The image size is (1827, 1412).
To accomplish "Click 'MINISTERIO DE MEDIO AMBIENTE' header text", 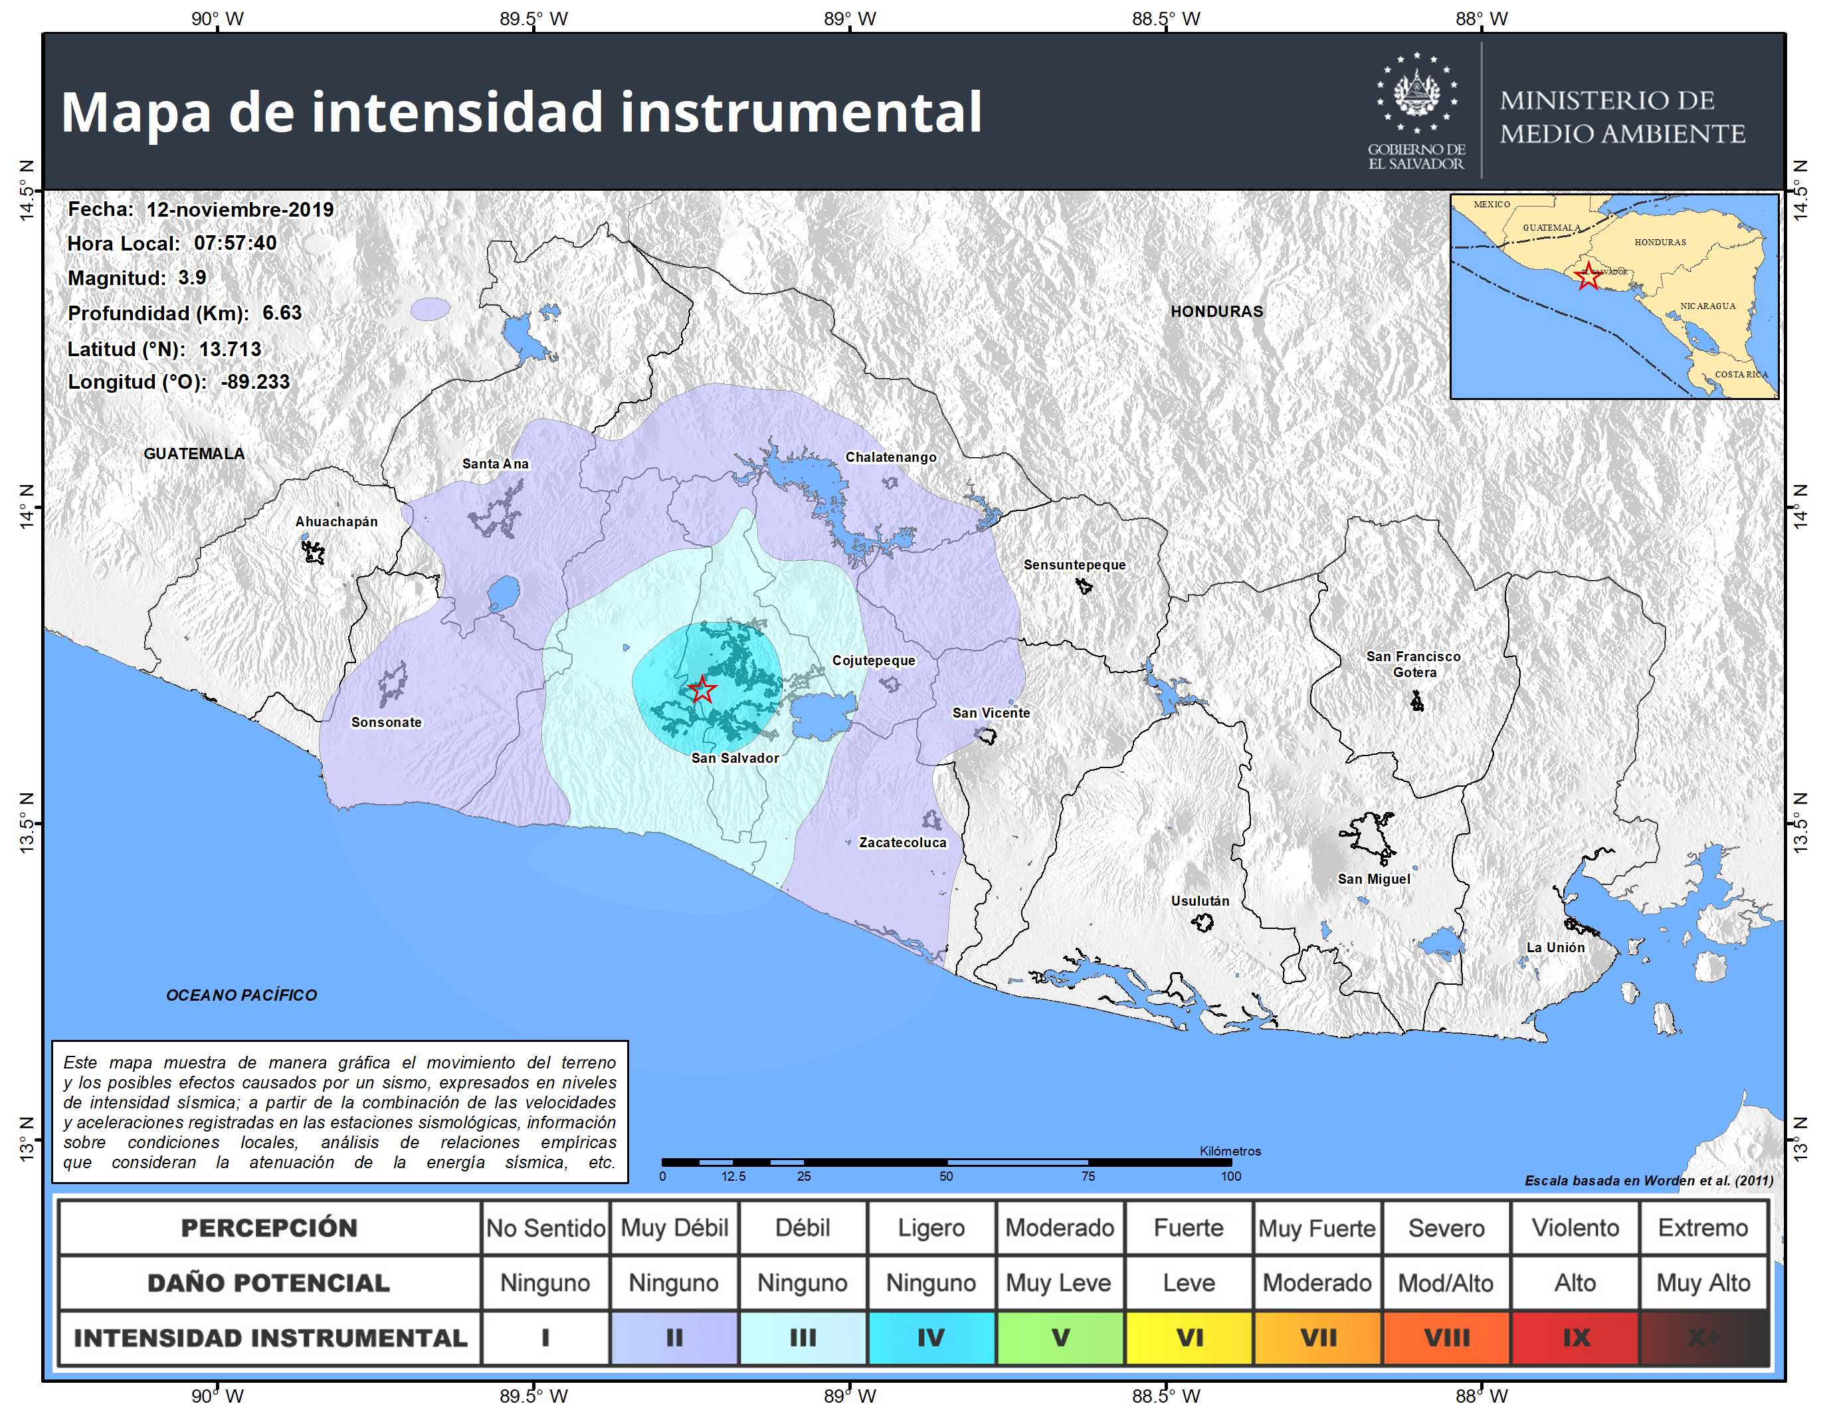I will point(1622,117).
